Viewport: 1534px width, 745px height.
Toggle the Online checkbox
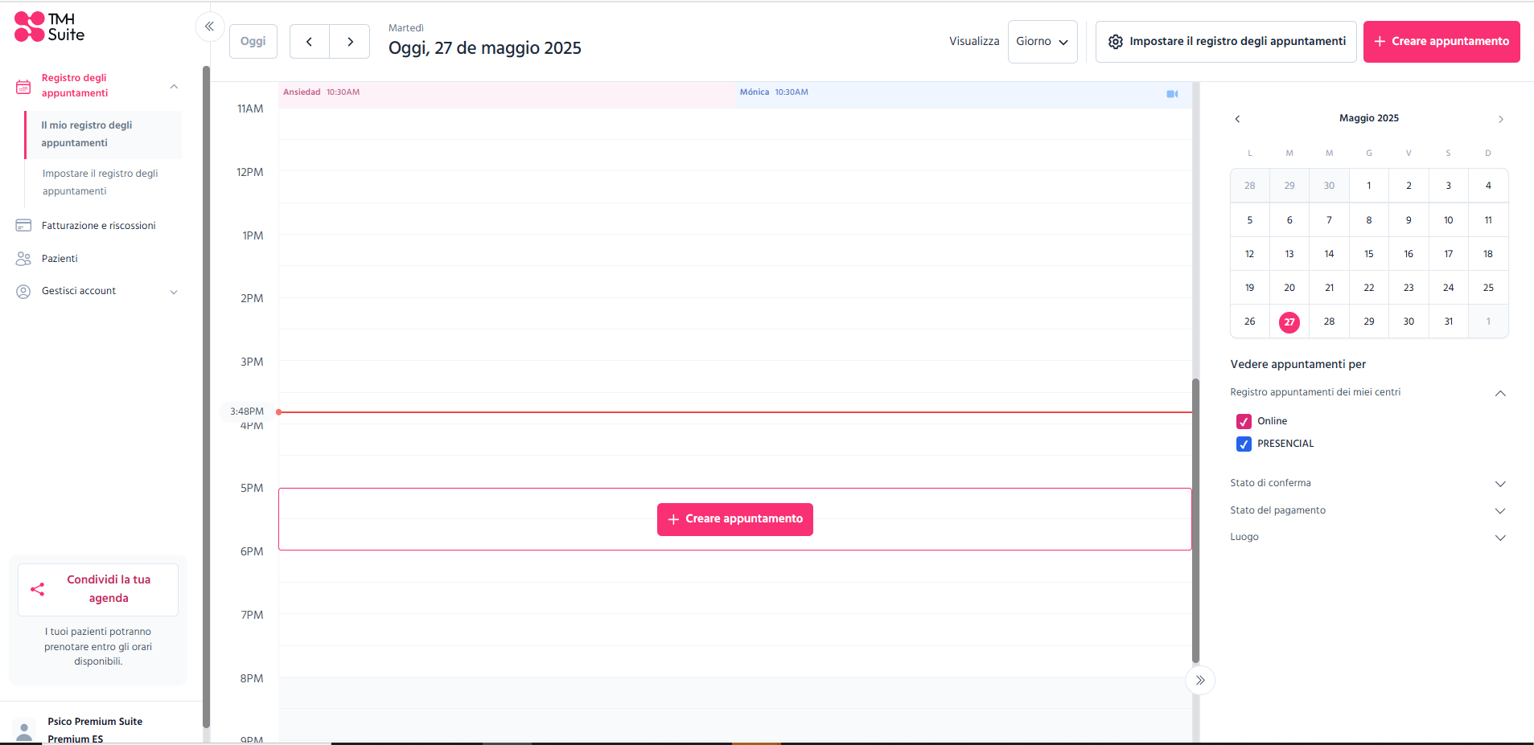[1244, 421]
